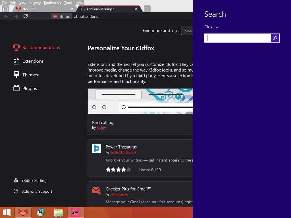Image resolution: width=291 pixels, height=218 pixels.
Task: Click the Checker Plus for Gmail icon
Action: pos(97,190)
